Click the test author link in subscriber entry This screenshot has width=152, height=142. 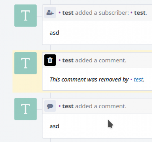[x=68, y=13]
